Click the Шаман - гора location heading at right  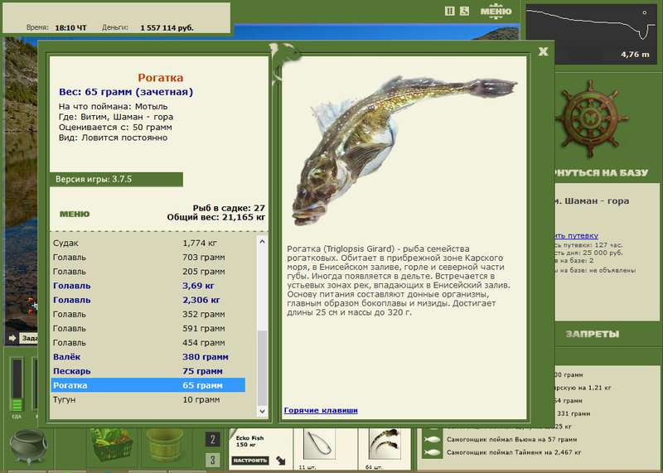pos(592,201)
